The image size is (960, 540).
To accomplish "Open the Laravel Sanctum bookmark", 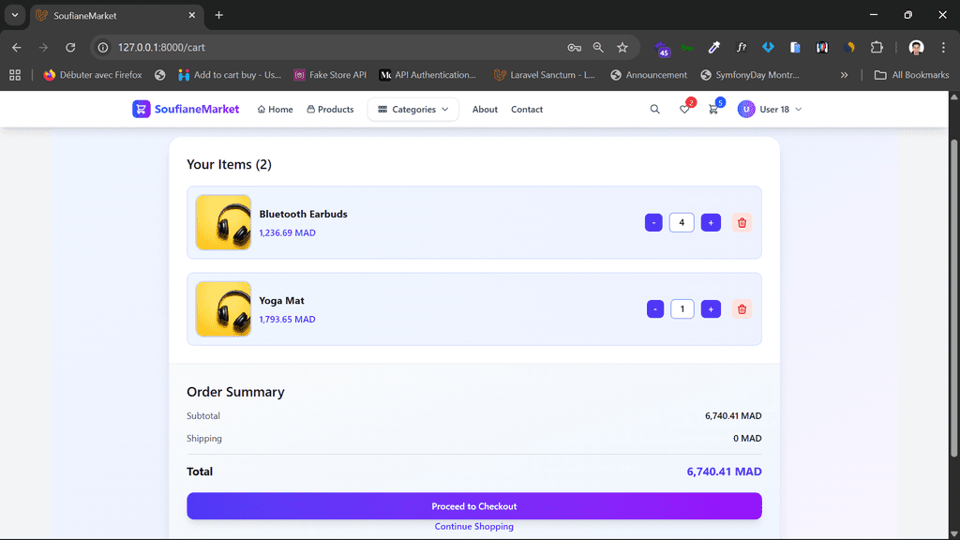I will 545,75.
